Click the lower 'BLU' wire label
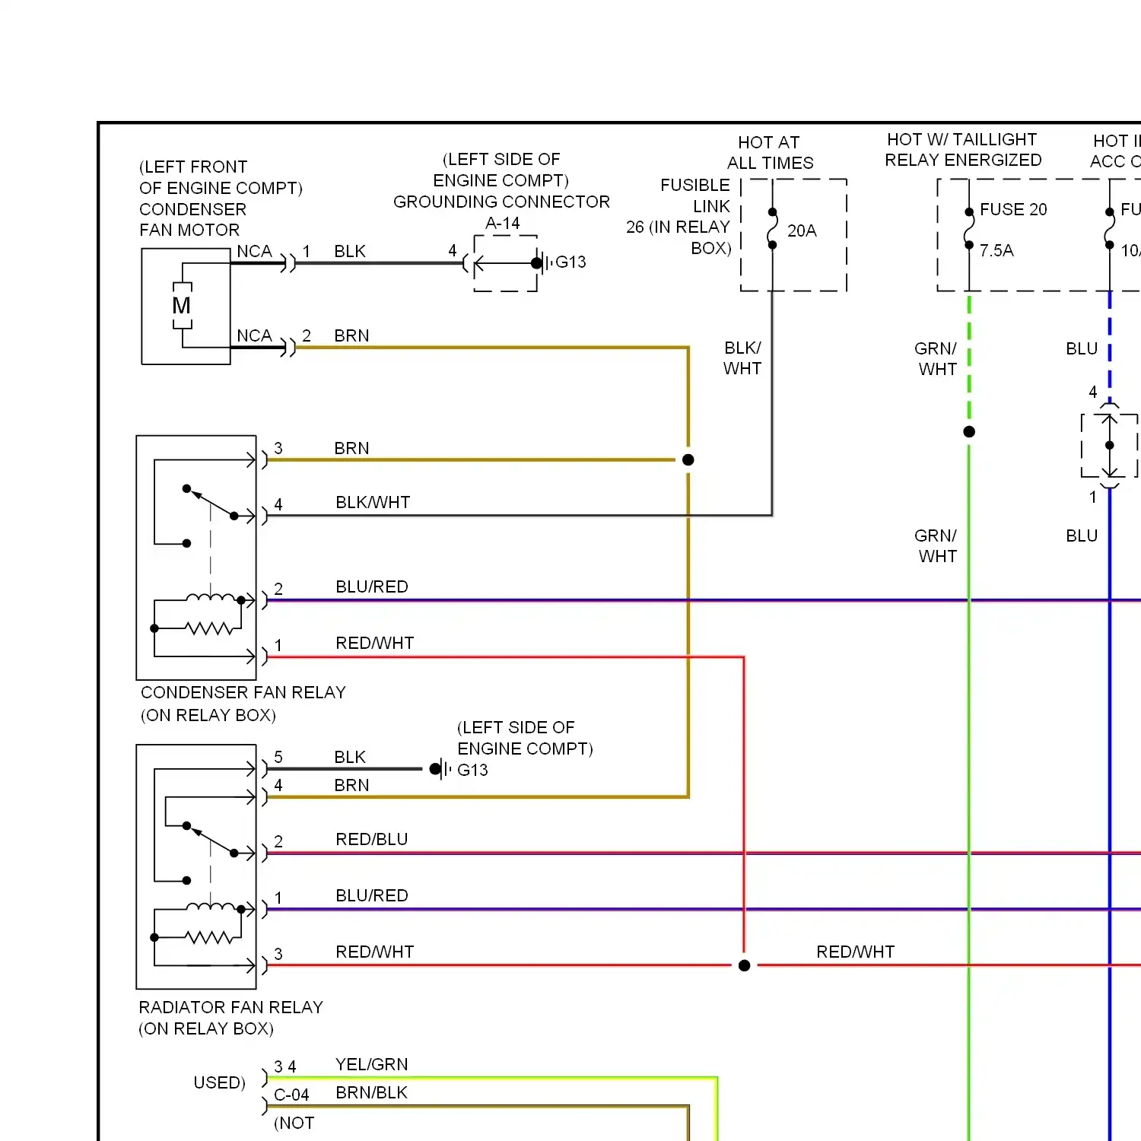This screenshot has width=1141, height=1141. tap(1082, 536)
